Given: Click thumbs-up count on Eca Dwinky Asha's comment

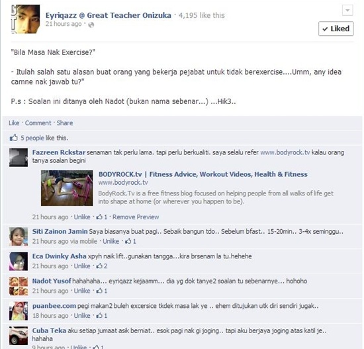Looking at the screenshot, I should point(102,266).
